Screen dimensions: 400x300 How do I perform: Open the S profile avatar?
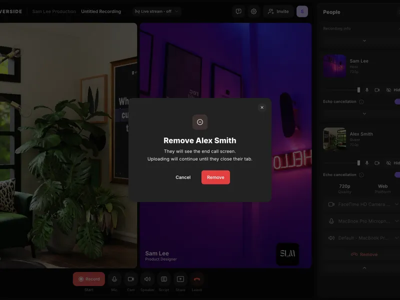pos(302,11)
